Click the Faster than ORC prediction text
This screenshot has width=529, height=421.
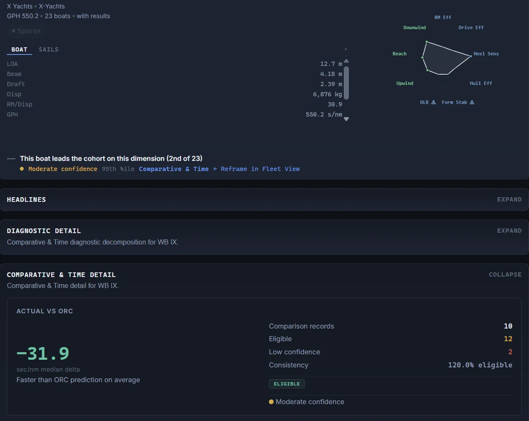point(78,380)
